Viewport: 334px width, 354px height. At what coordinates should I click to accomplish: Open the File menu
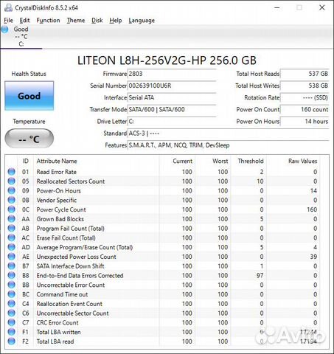[8, 21]
